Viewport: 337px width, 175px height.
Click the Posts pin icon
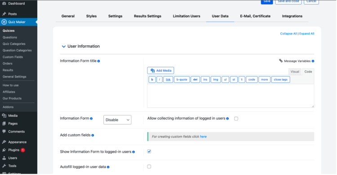[4, 14]
